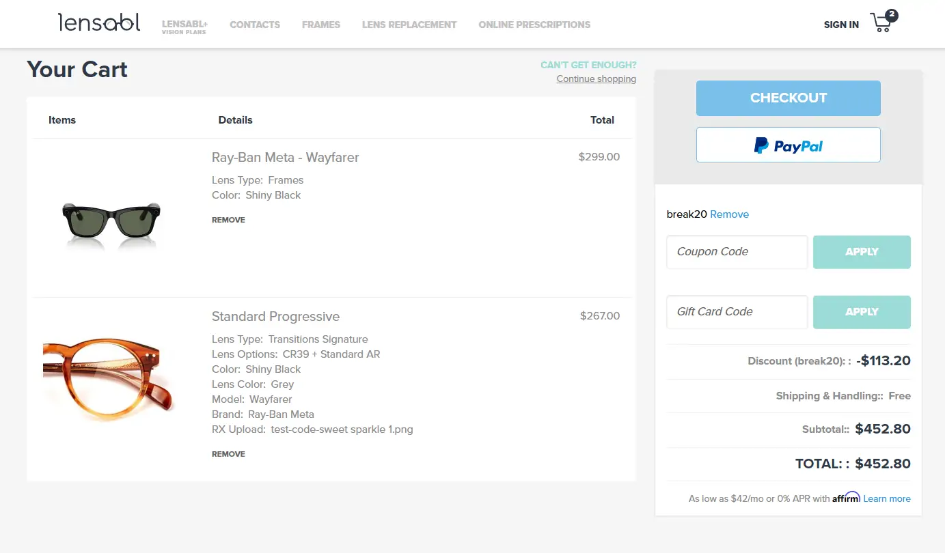Select Brand: Ray-Ban Meta text
Screen dimensions: 945x553
(263, 414)
